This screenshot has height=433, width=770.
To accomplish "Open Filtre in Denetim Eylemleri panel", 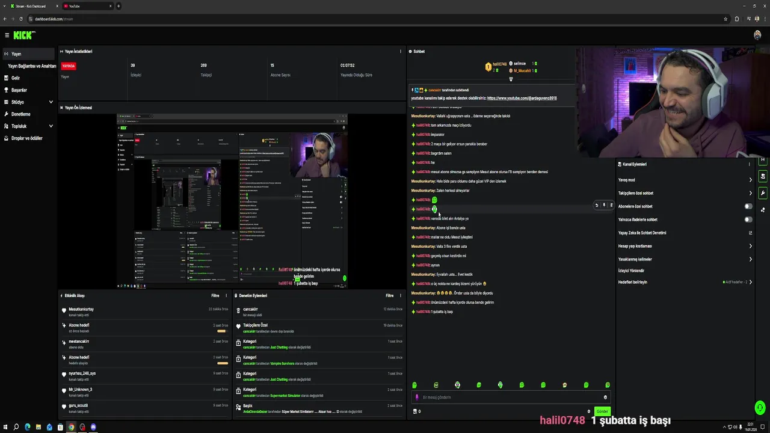I will coord(389,296).
